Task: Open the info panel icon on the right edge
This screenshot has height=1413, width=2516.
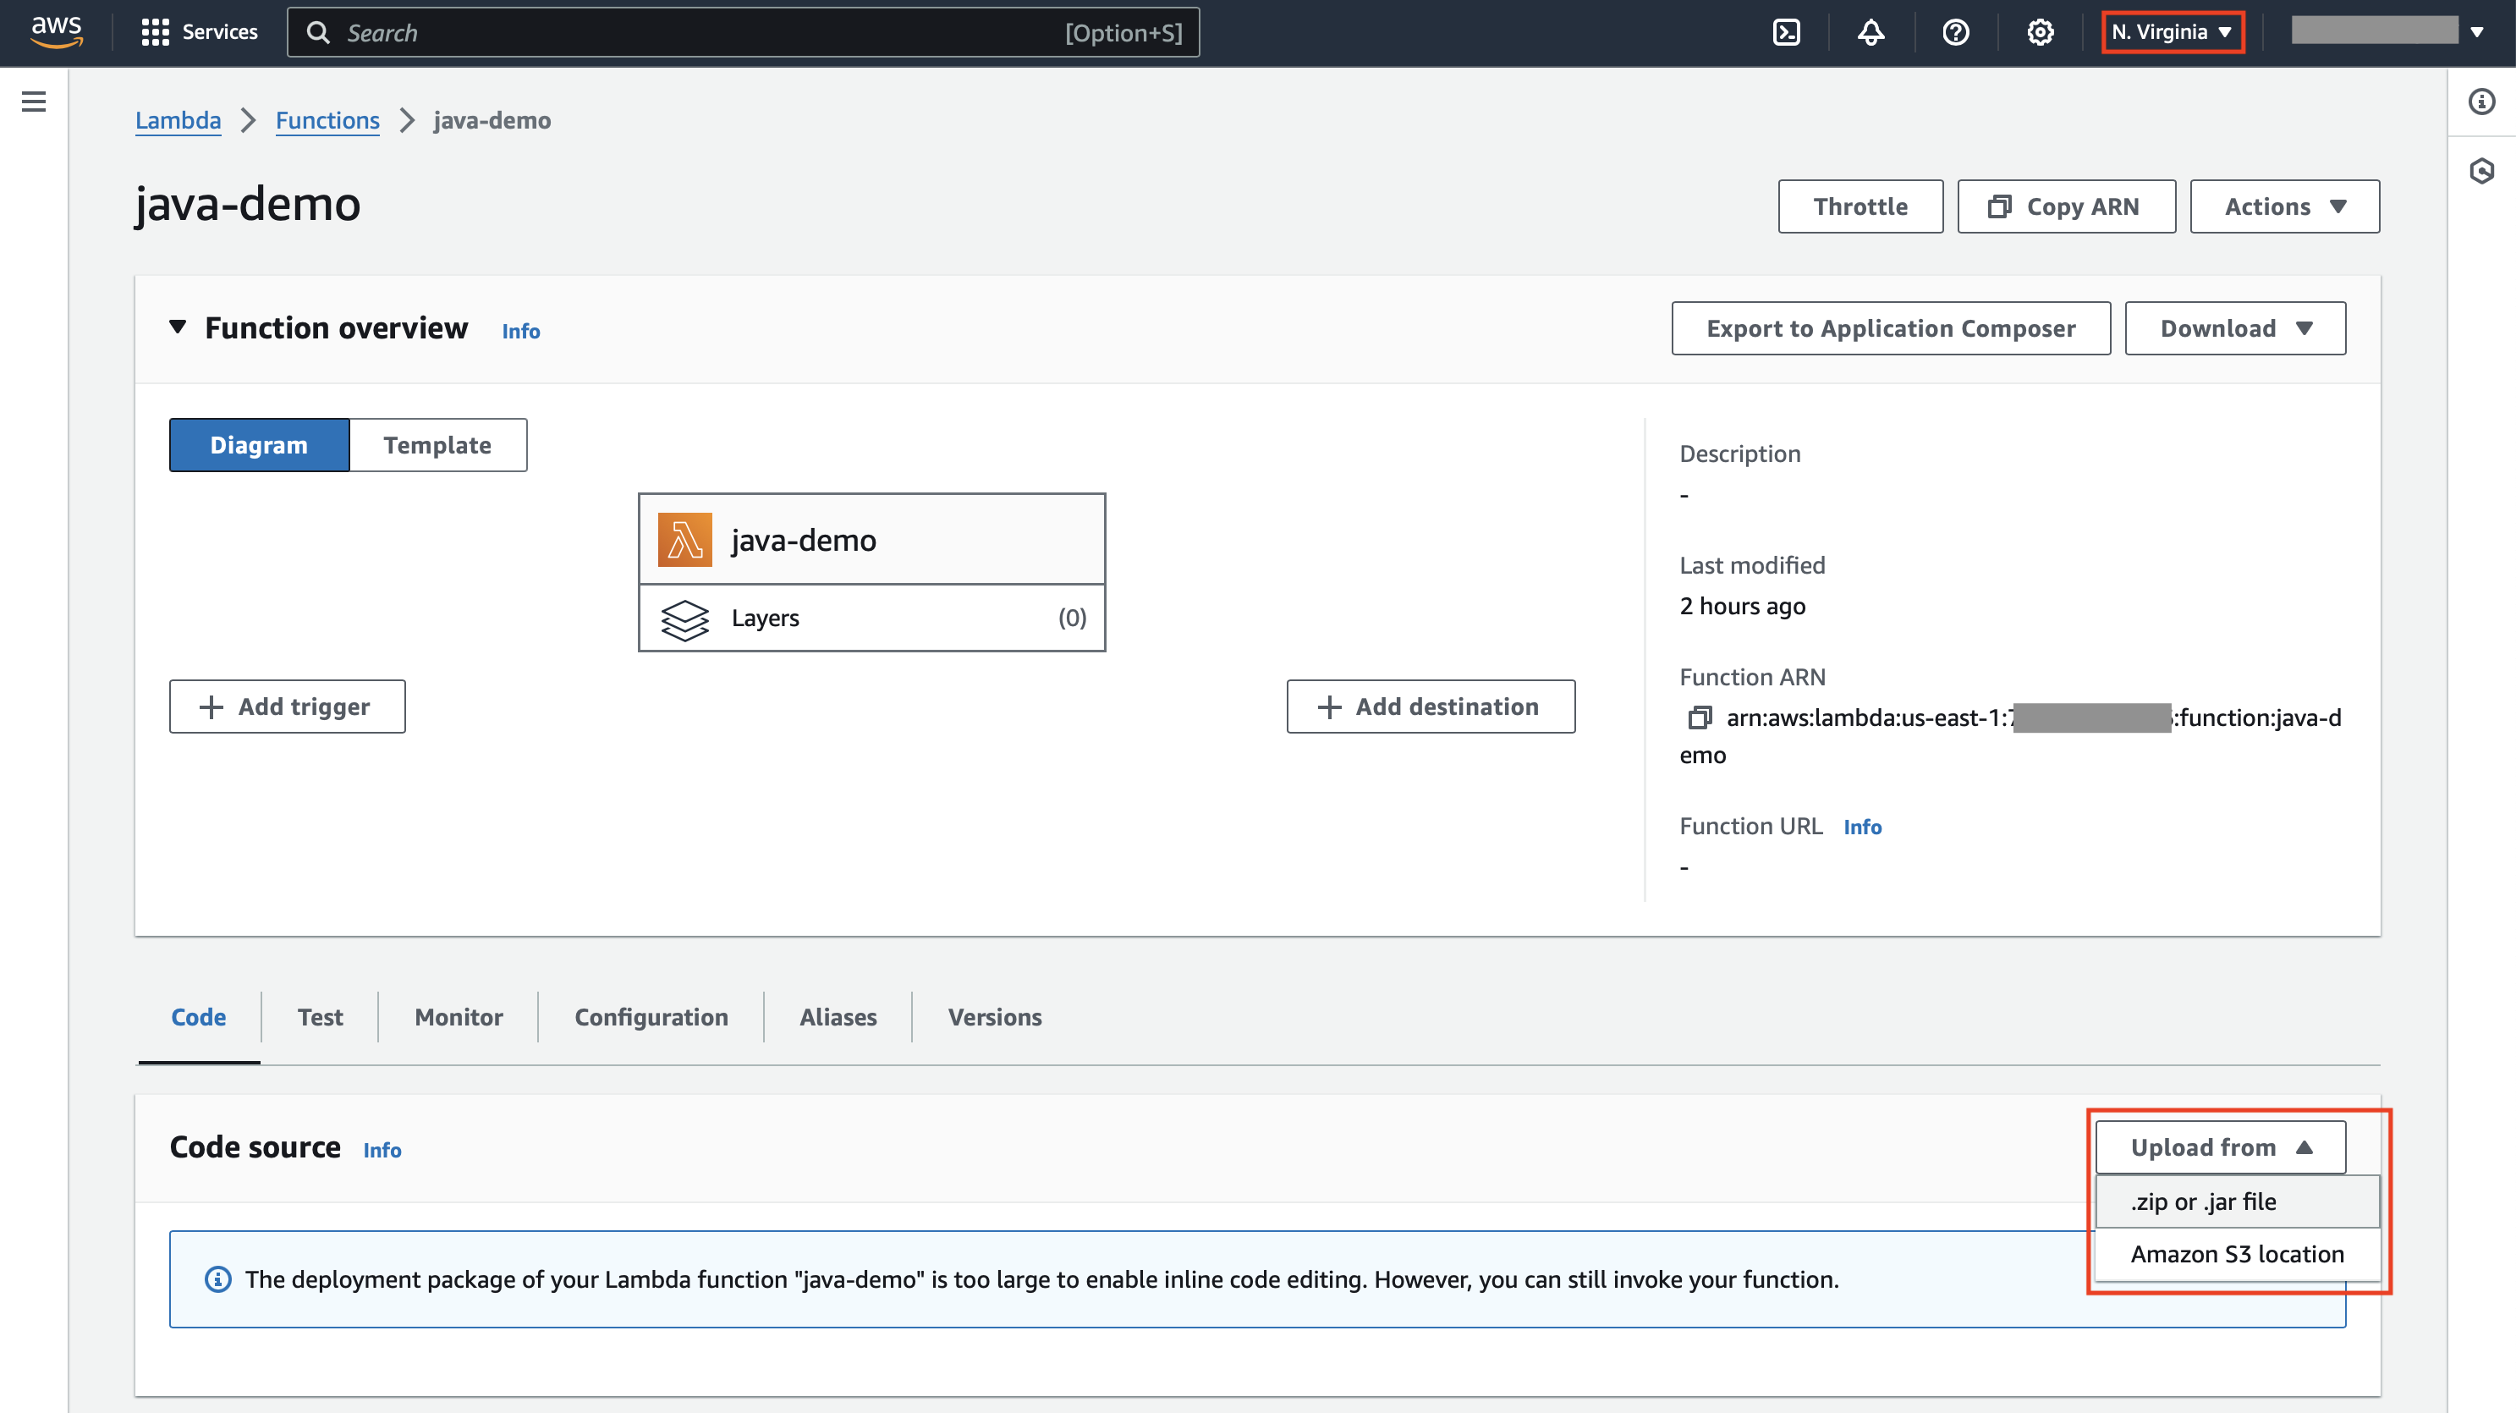Action: pyautogui.click(x=2482, y=101)
